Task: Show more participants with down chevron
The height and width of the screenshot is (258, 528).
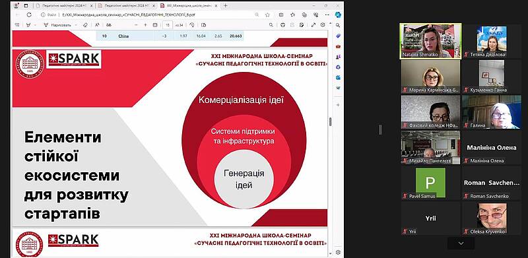Action: point(461,243)
